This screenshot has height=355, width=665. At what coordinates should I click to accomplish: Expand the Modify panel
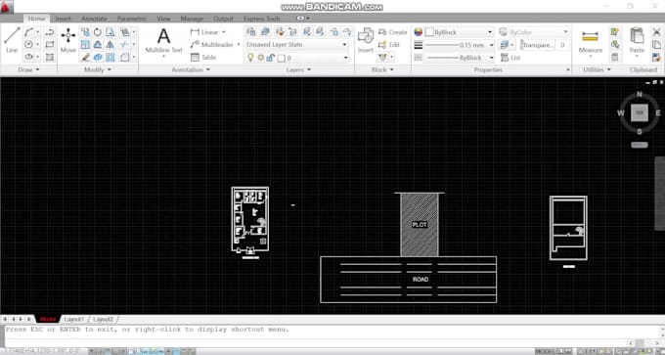tap(98, 69)
